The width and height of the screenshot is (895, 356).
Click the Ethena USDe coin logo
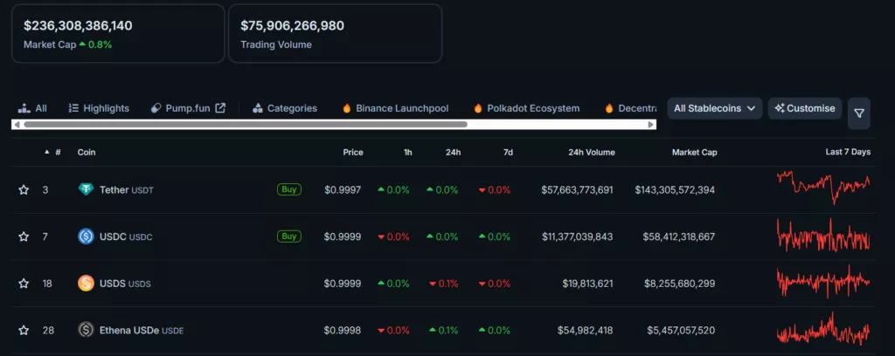(86, 330)
